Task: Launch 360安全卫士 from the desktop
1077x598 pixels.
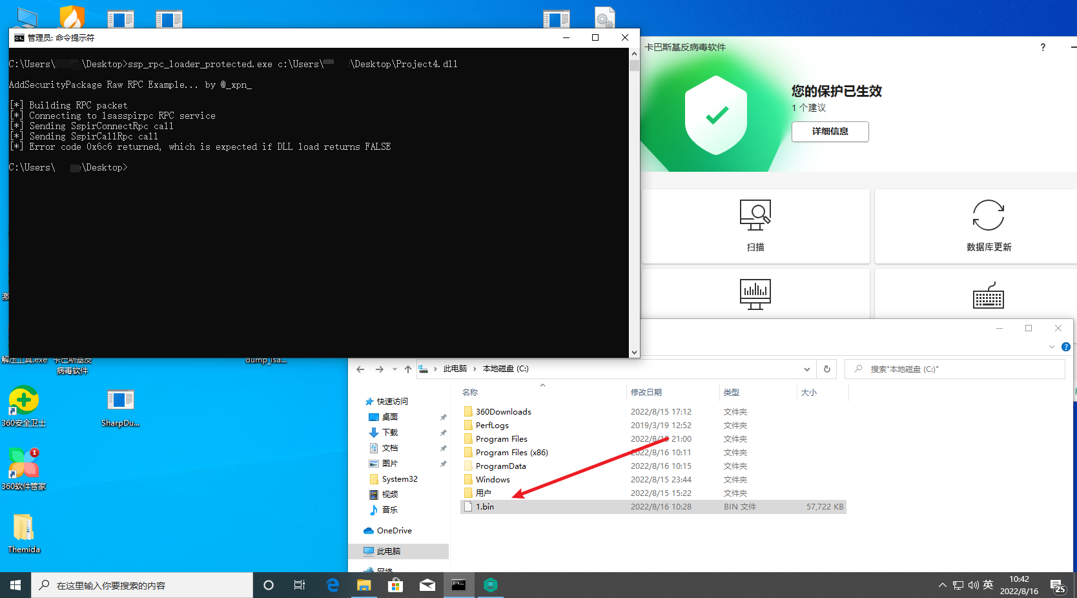Action: 24,400
